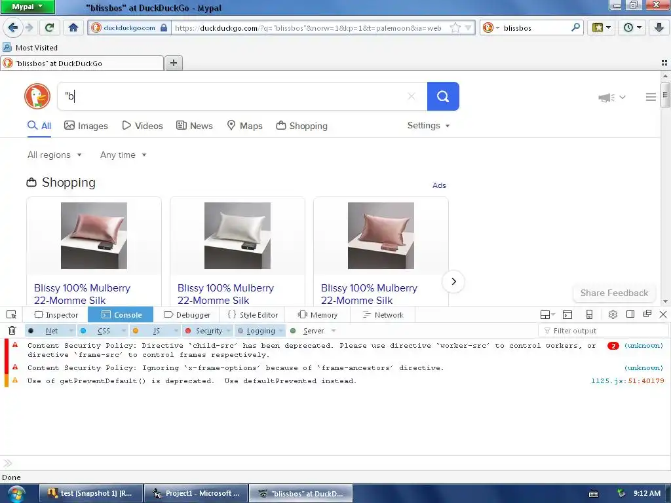Open the All regions dropdown

pos(54,155)
